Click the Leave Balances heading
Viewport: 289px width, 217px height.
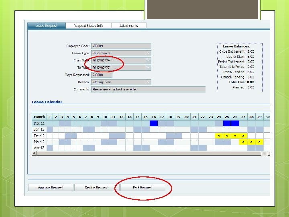pos(236,46)
